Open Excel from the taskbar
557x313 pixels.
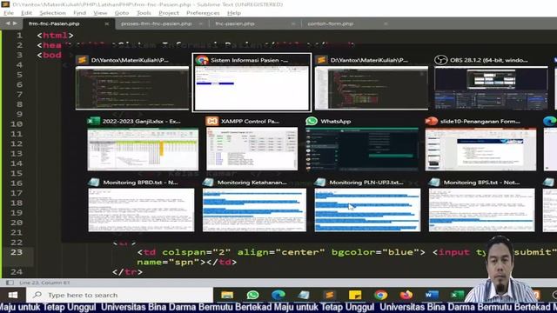457,295
